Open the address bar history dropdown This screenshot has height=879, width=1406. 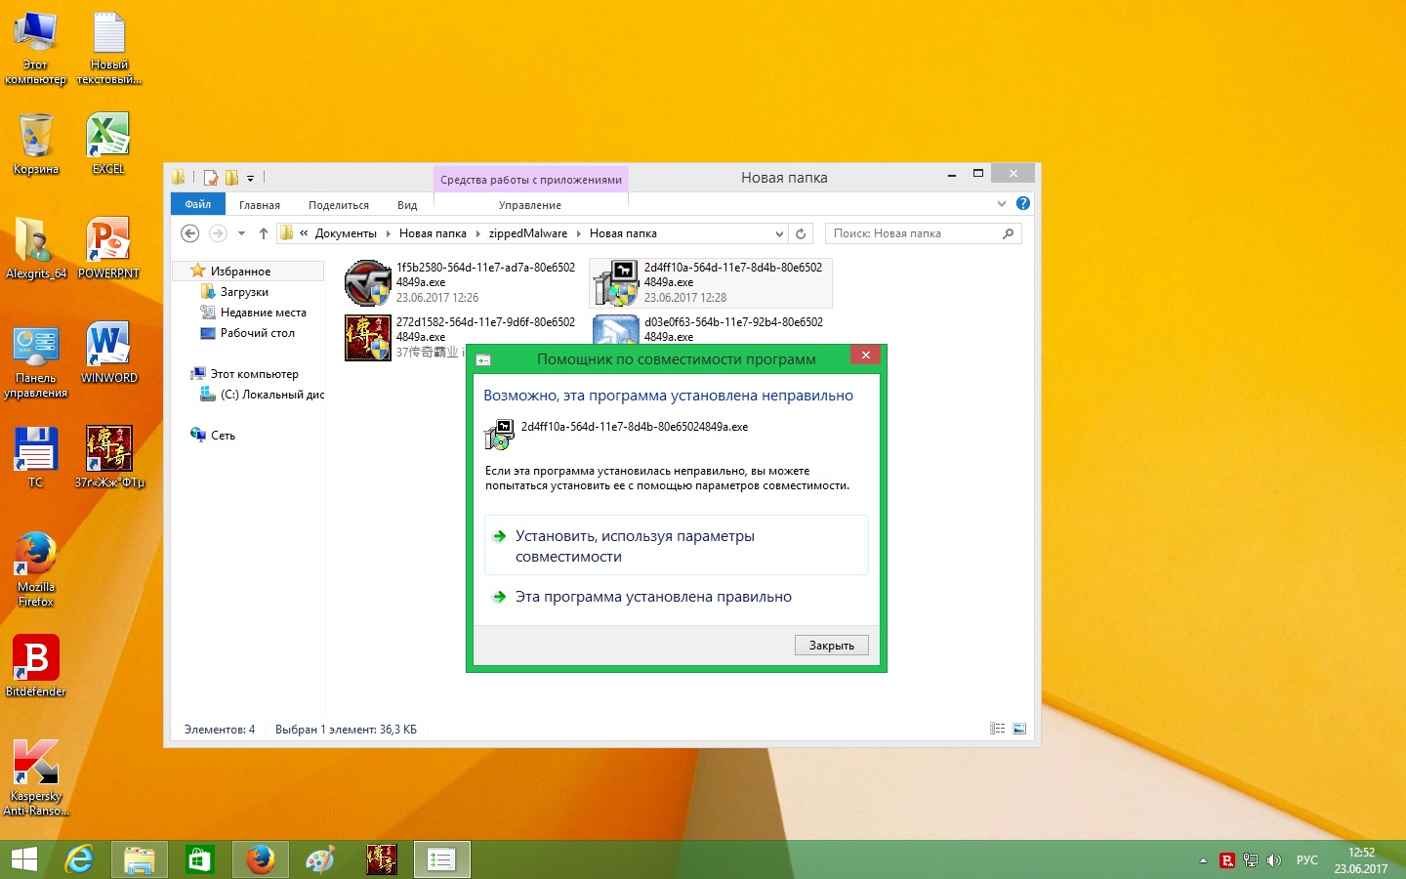(778, 233)
